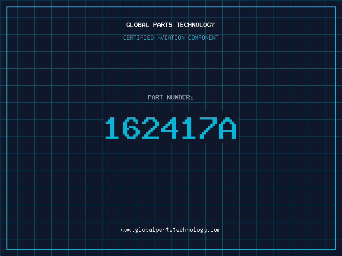The width and height of the screenshot is (342, 256).
Task: Click the GLOBAL PARTS-TECHNOLOGY heading
Action: coord(171,25)
